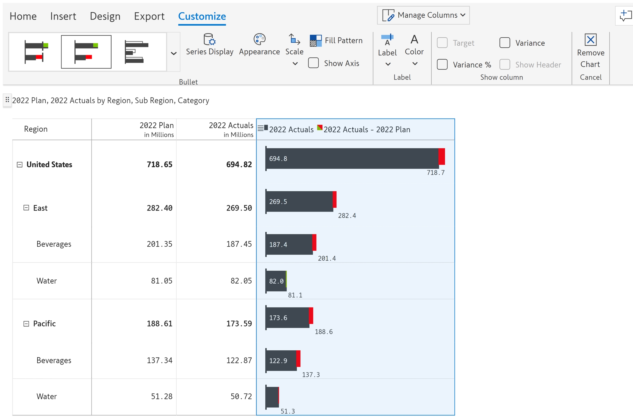
Task: Open the Manage Columns dropdown
Action: pyautogui.click(x=423, y=15)
